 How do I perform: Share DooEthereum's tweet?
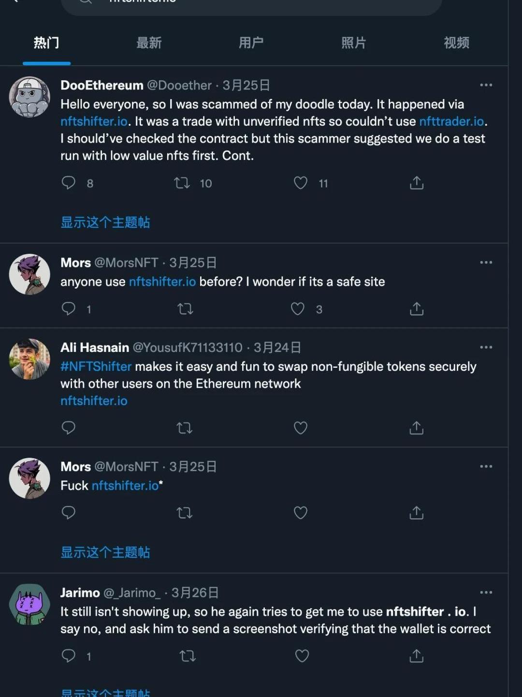pos(416,183)
